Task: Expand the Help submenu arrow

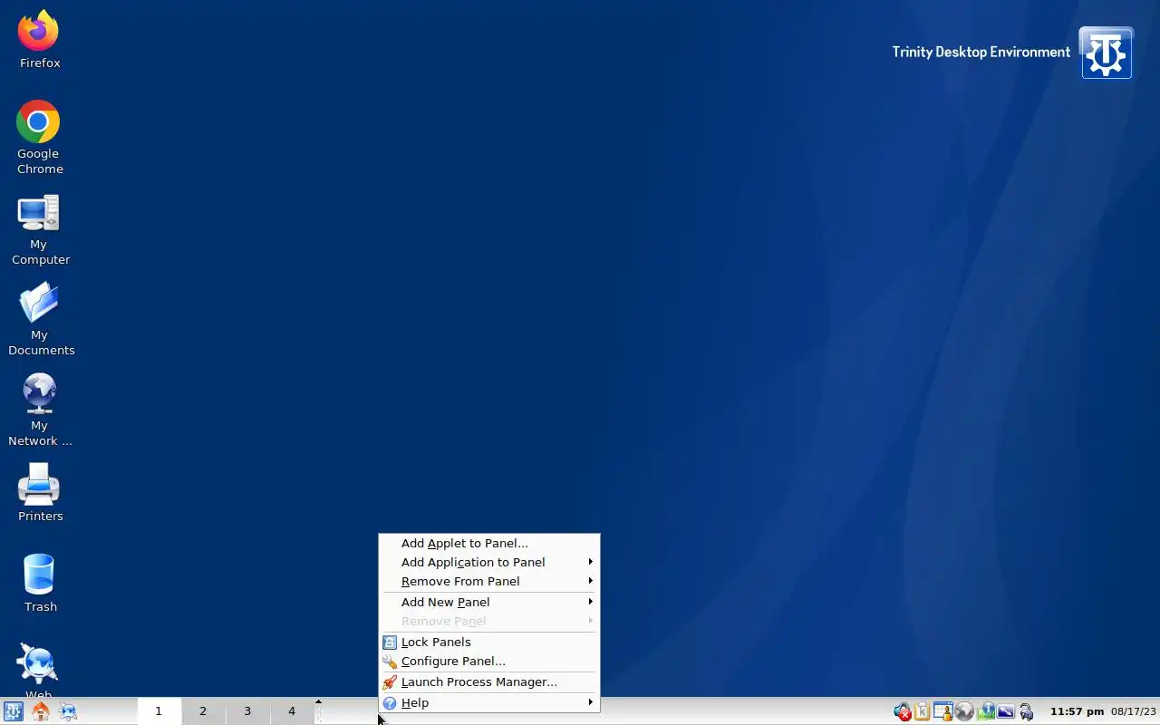Action: [x=591, y=702]
